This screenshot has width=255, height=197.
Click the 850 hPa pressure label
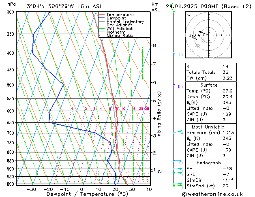[x=11, y=161]
